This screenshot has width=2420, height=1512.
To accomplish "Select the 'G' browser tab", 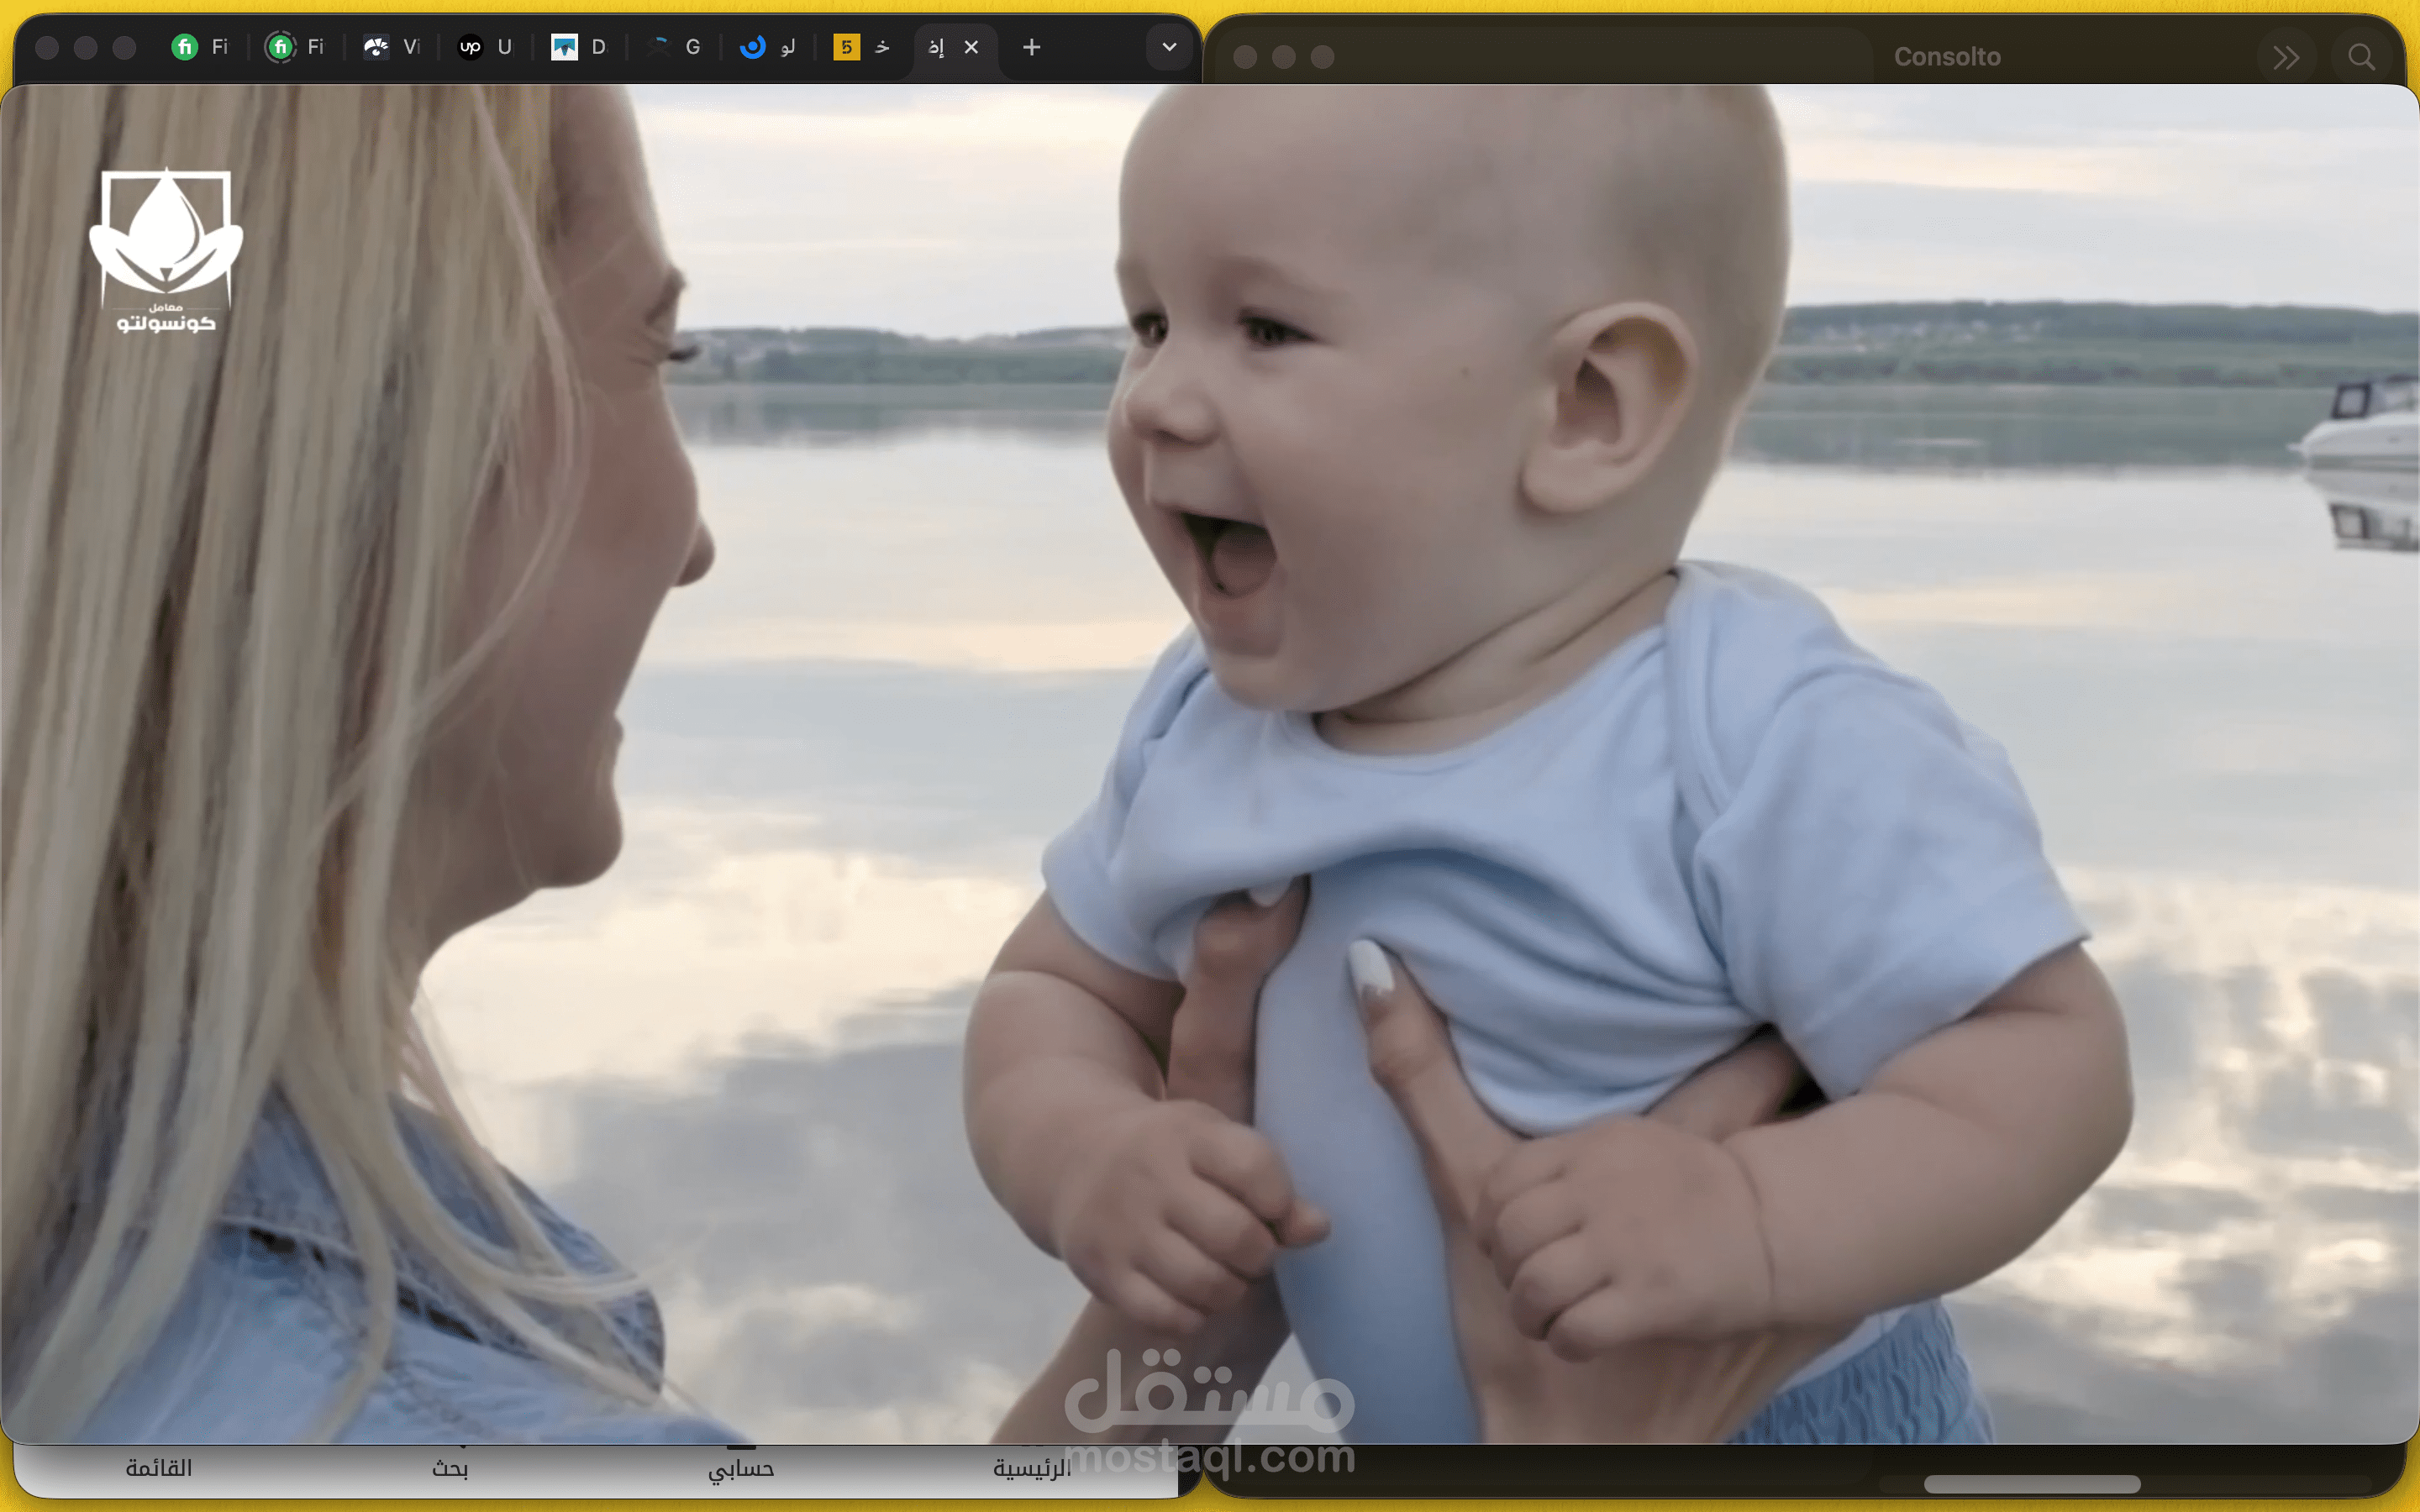I will coord(675,47).
